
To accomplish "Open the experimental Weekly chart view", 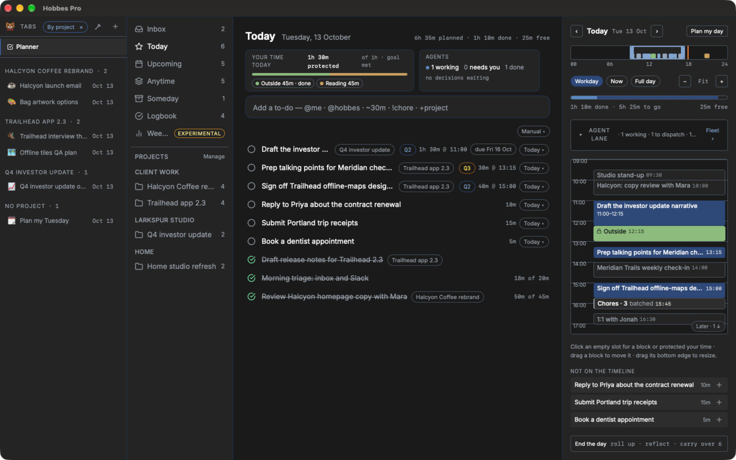I will pos(180,133).
